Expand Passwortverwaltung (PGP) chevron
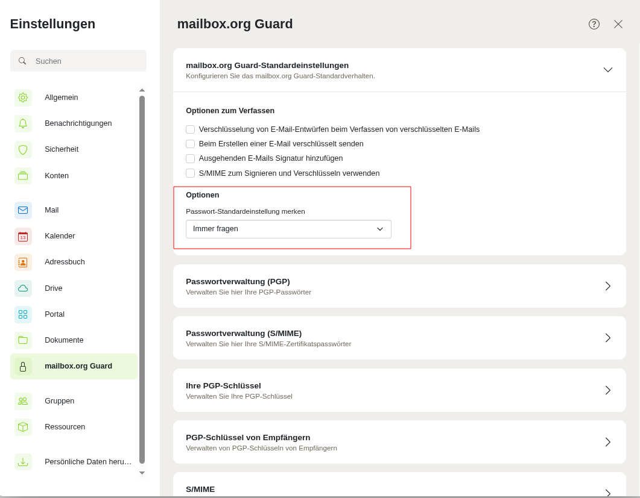Screen dimensions: 640x498 click(x=608, y=286)
